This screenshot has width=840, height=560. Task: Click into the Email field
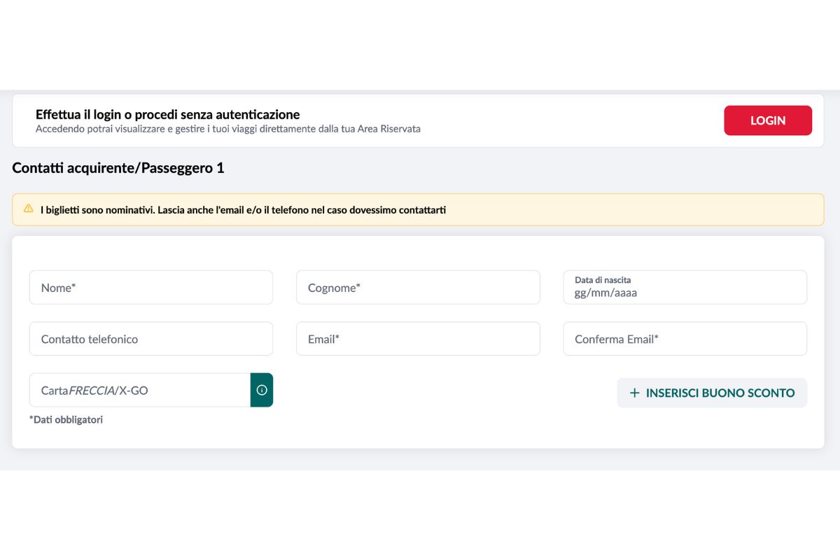click(418, 339)
